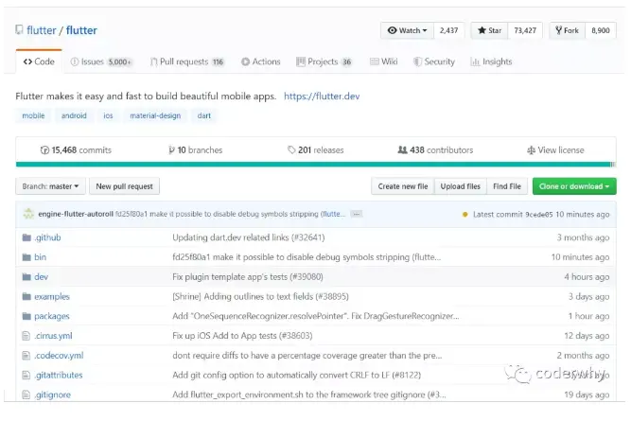Show the 73,427 stargazers count
The image size is (631, 421).
(525, 30)
